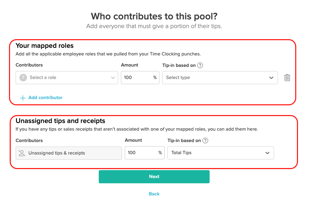Edit the mapped roles Amount field

(x=135, y=78)
